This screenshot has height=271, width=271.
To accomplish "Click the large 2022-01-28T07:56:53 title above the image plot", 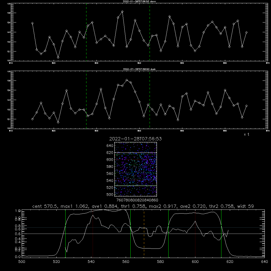I will point(135,139).
